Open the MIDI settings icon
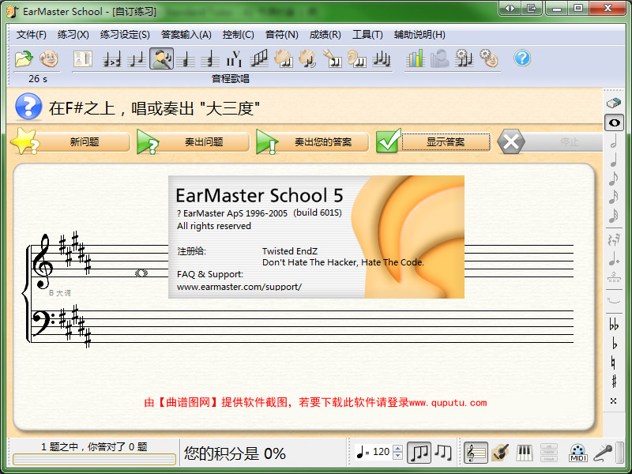Screen dimensions: 632x474 point(578,453)
